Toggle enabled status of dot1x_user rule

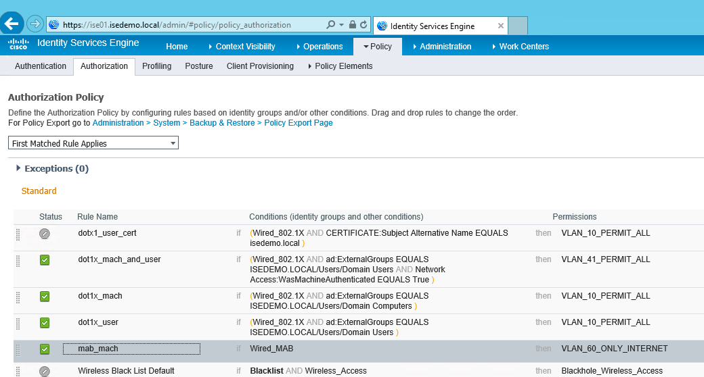(x=45, y=323)
